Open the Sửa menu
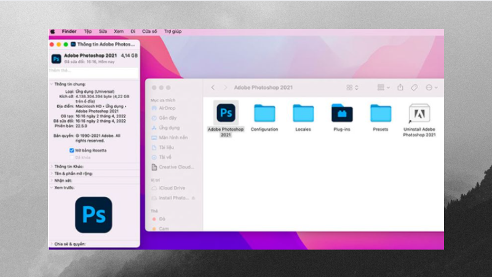492x277 pixels. point(103,31)
